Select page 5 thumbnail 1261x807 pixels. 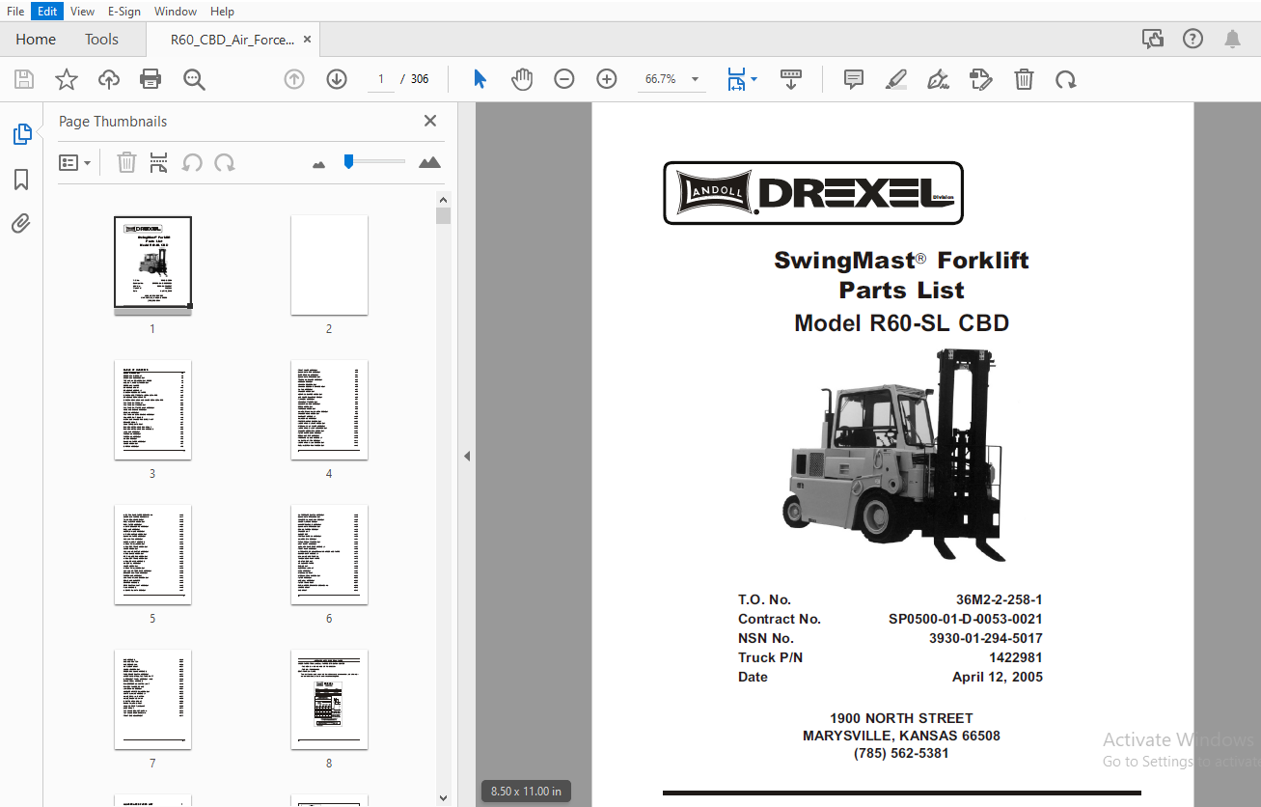point(152,555)
